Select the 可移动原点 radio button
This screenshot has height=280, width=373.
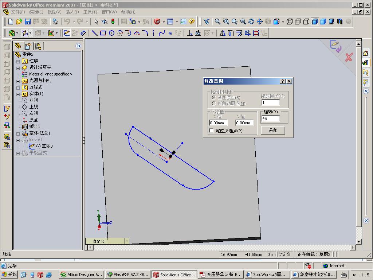click(213, 103)
